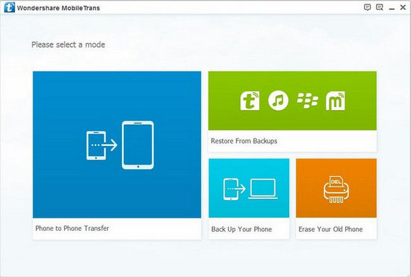411x277 pixels.
Task: Click the phone-to-laptop backup icon
Action: pyautogui.click(x=250, y=189)
